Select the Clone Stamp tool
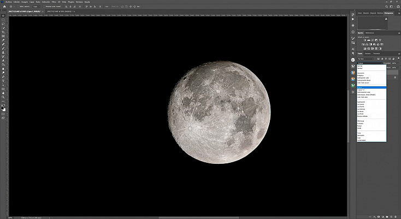This screenshot has width=401, height=219. [x=3, y=52]
